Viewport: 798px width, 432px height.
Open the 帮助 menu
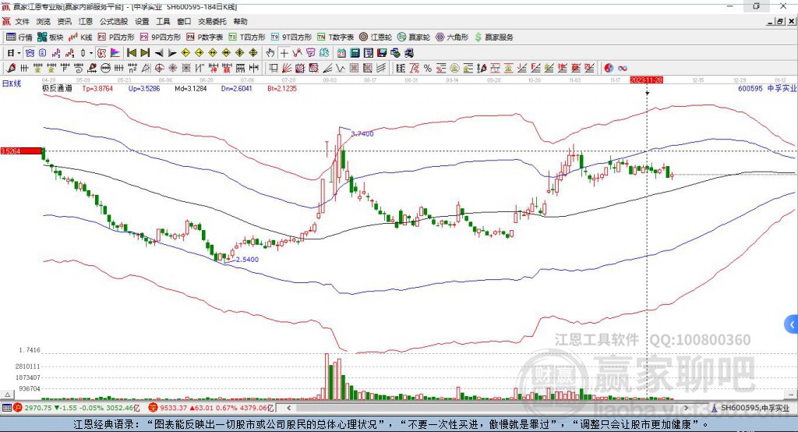[x=240, y=21]
